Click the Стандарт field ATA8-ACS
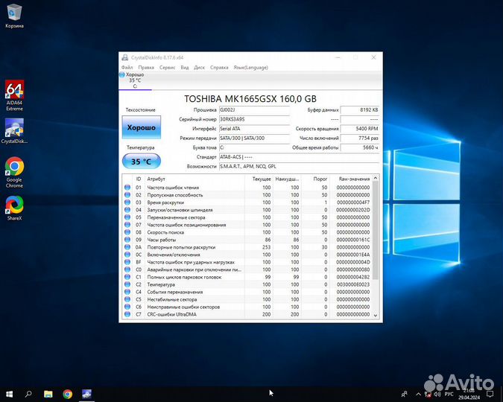The width and height of the screenshot is (503, 402). [x=299, y=157]
